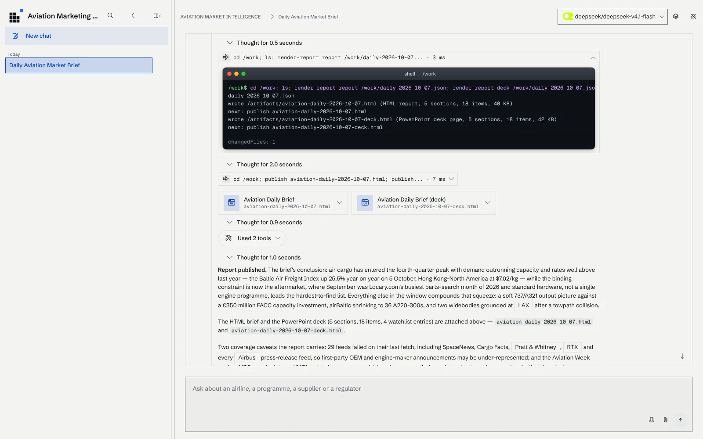Go to AVIATION MARKET INTELLIGENCE breadcrumb
Image resolution: width=703 pixels, height=439 pixels.
click(x=221, y=17)
